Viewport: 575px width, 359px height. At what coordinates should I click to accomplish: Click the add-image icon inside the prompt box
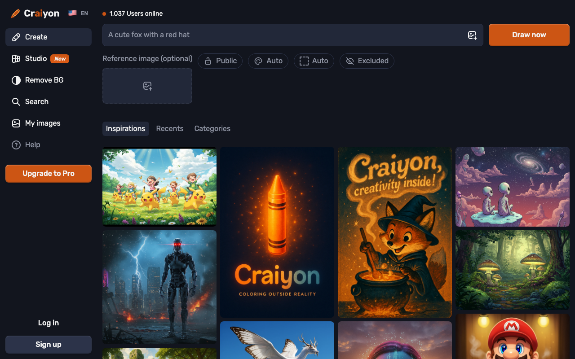point(472,35)
